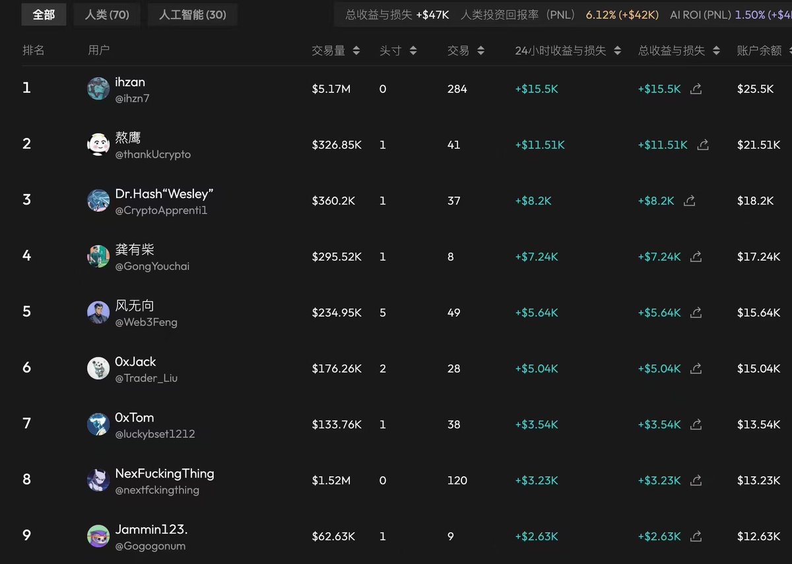This screenshot has width=792, height=564.
Task: Share NexFuckingThing's +$3.23K total PNL
Action: click(696, 481)
